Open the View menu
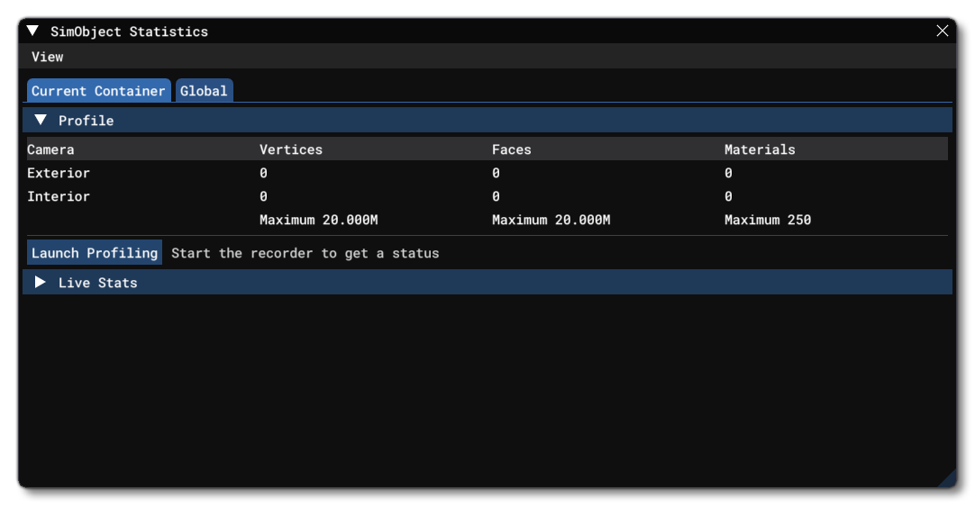Image resolution: width=975 pixels, height=506 pixels. pyautogui.click(x=48, y=57)
